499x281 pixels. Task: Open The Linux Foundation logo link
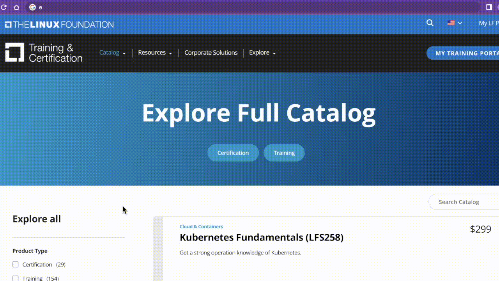click(59, 25)
